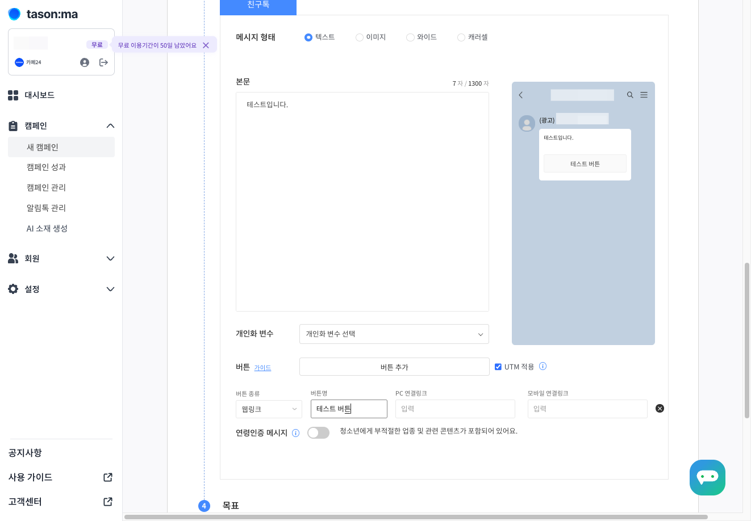The height and width of the screenshot is (521, 751).
Task: Dismiss the free trial period notice
Action: (206, 45)
